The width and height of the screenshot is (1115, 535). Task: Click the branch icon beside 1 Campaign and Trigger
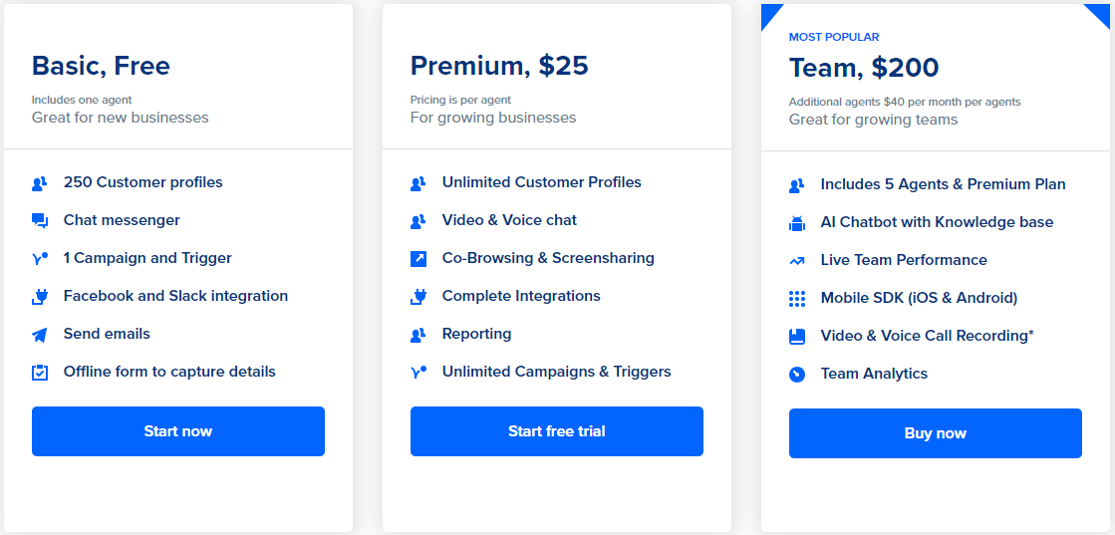coord(40,259)
